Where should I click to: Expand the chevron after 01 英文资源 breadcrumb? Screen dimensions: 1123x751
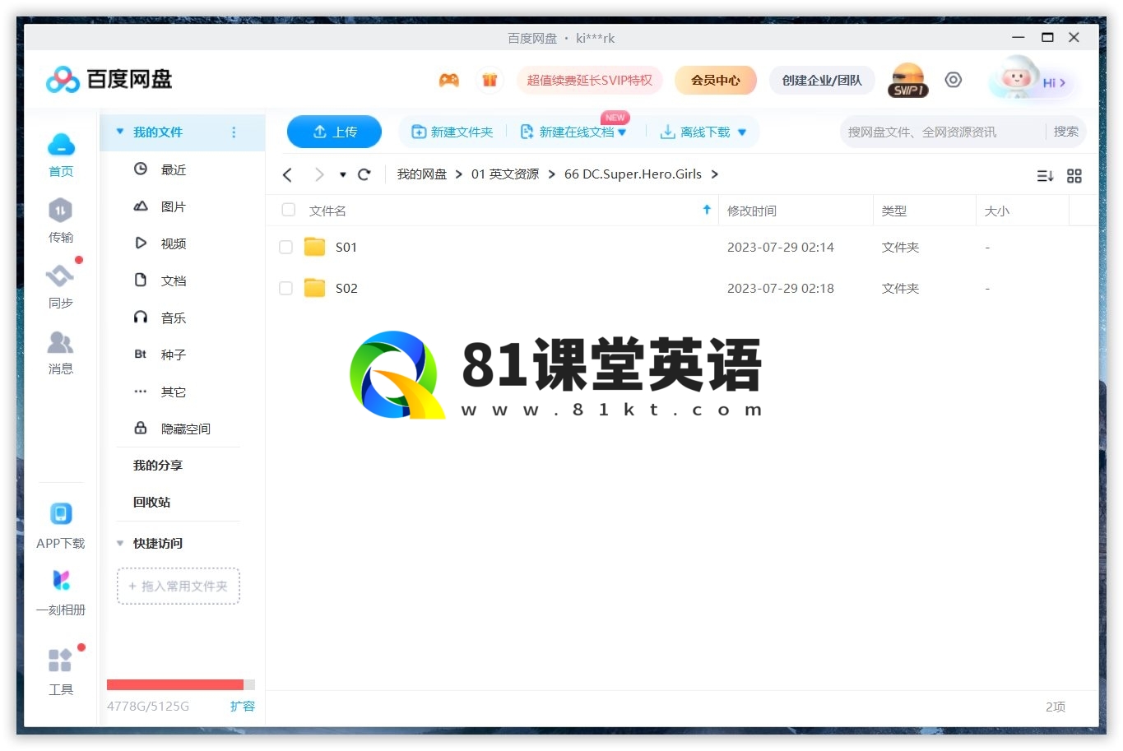(x=551, y=174)
